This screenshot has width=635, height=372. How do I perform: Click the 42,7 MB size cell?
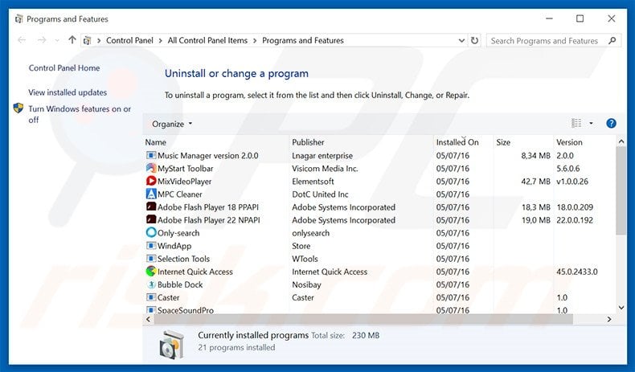click(x=535, y=182)
